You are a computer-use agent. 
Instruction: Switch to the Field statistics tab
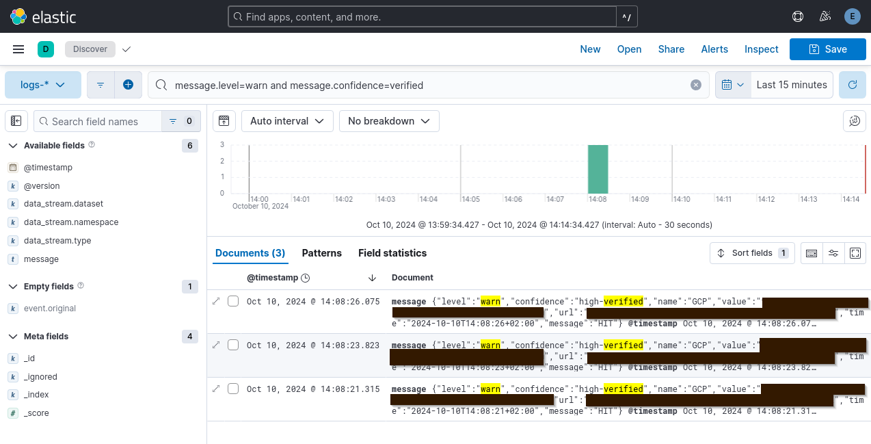[392, 253]
